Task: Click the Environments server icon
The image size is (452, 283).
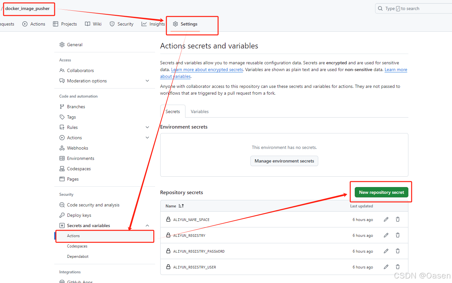Action: [x=62, y=158]
